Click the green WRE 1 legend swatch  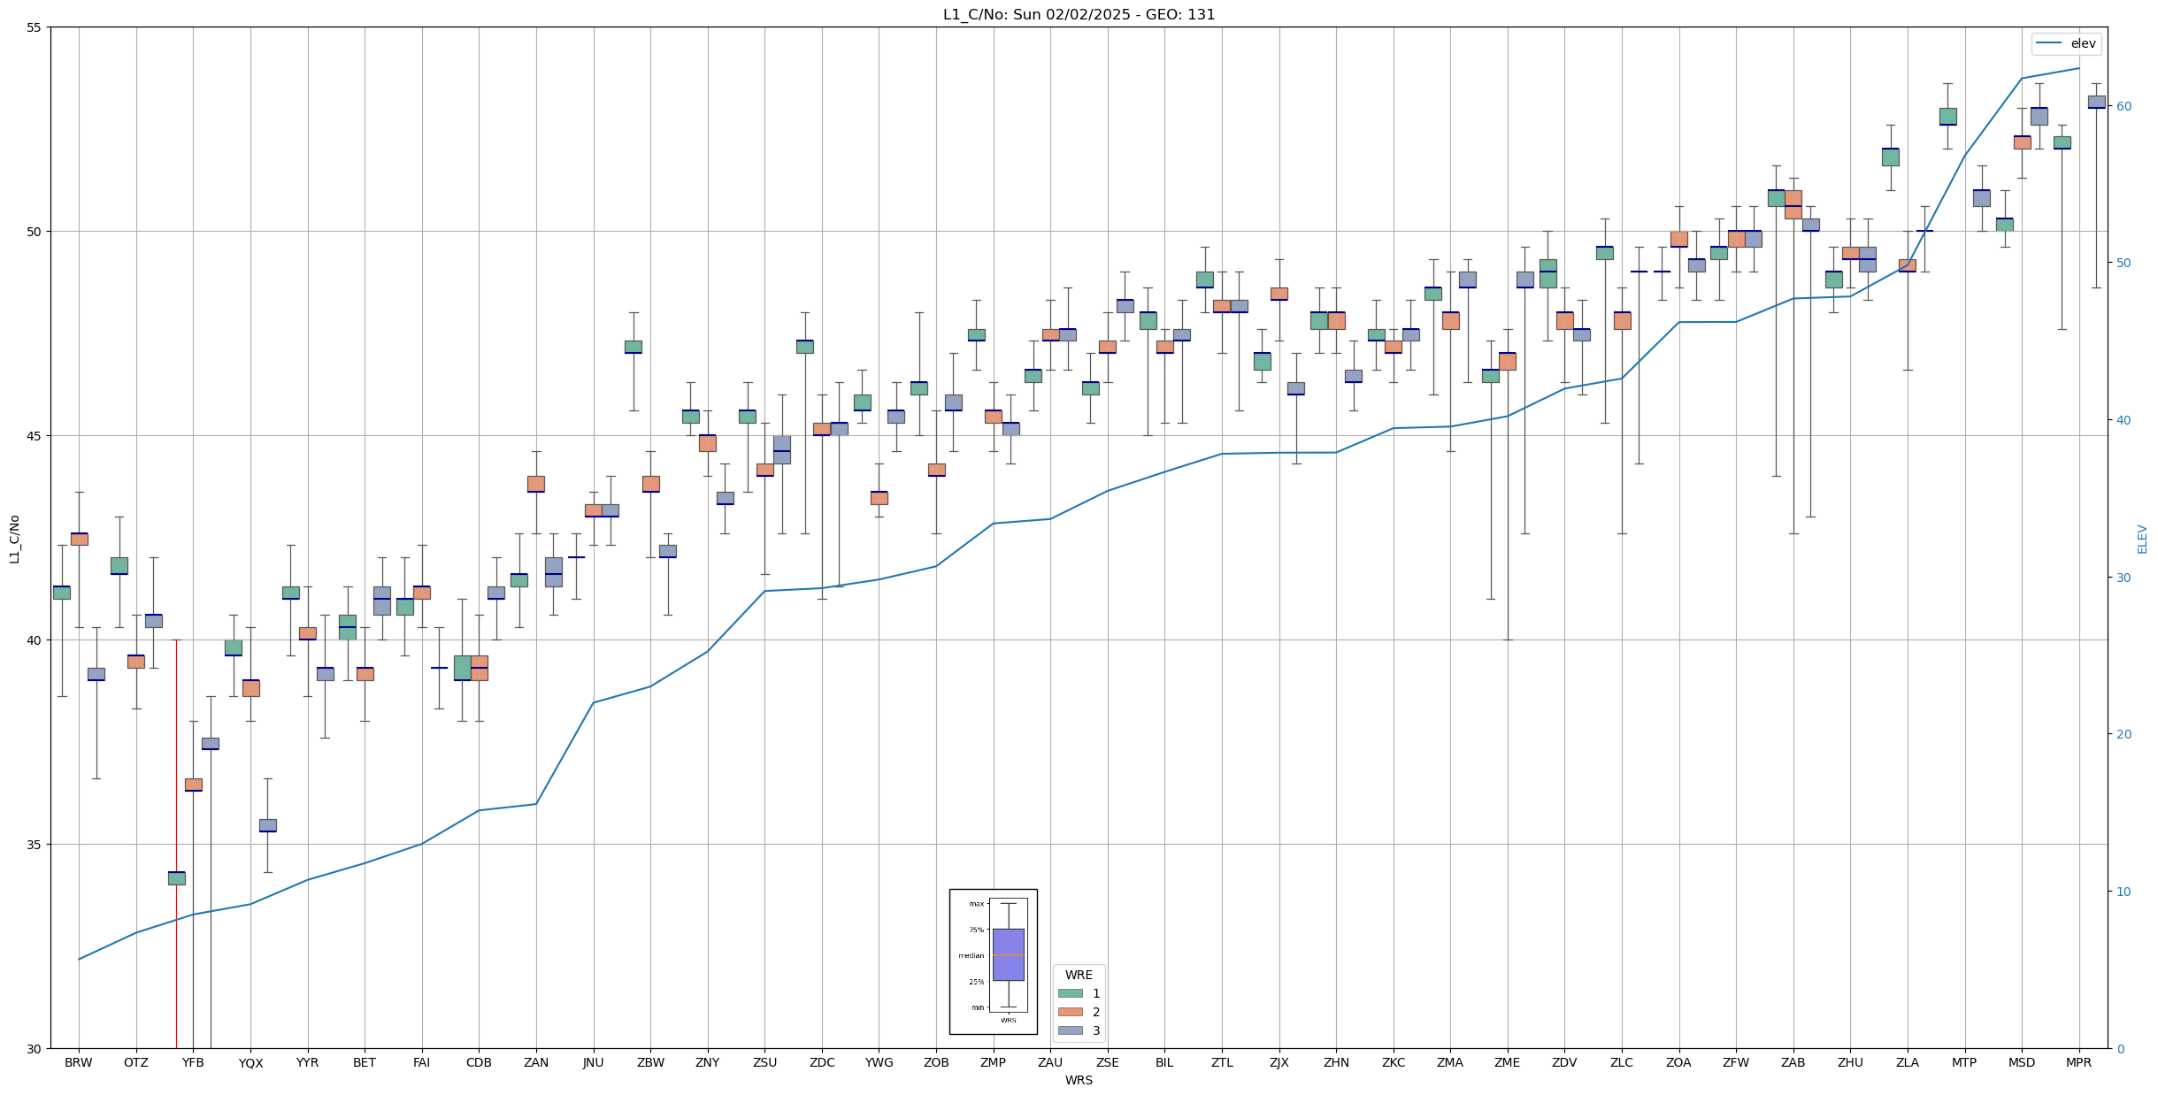coord(1070,993)
